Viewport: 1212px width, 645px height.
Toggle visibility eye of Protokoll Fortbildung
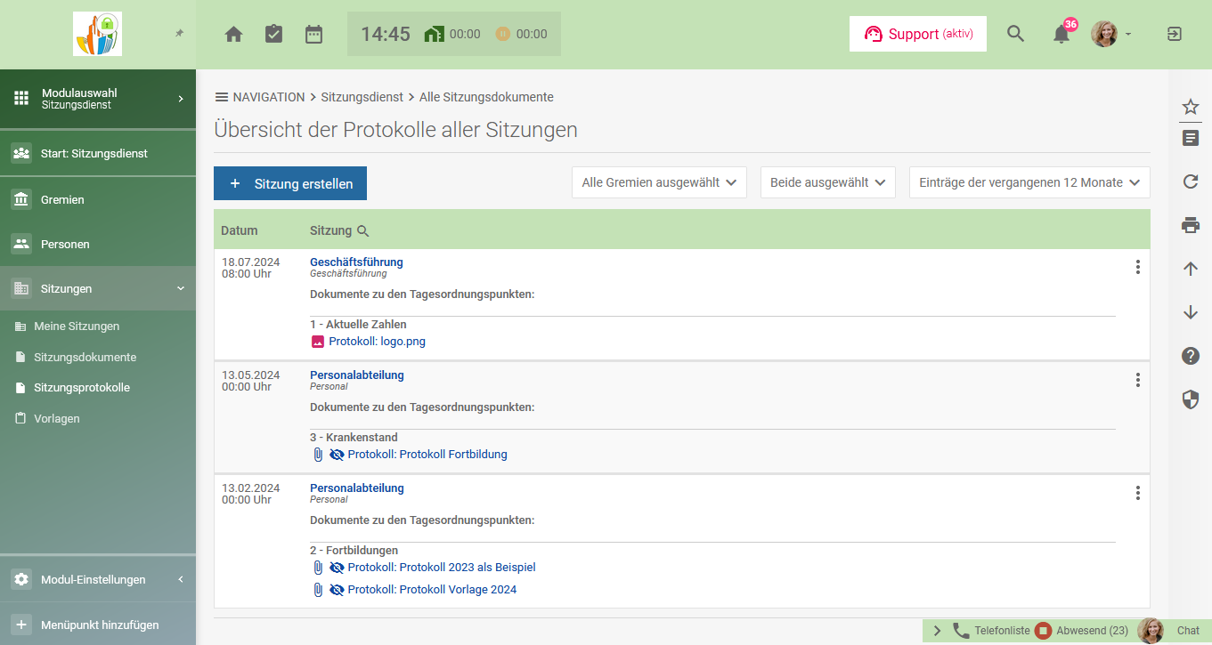pos(337,455)
